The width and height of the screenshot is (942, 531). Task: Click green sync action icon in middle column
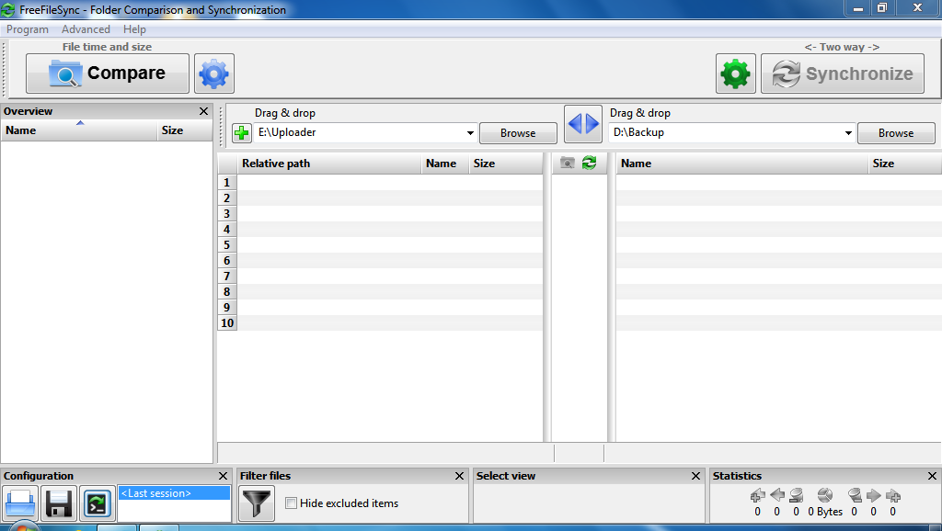tap(590, 164)
